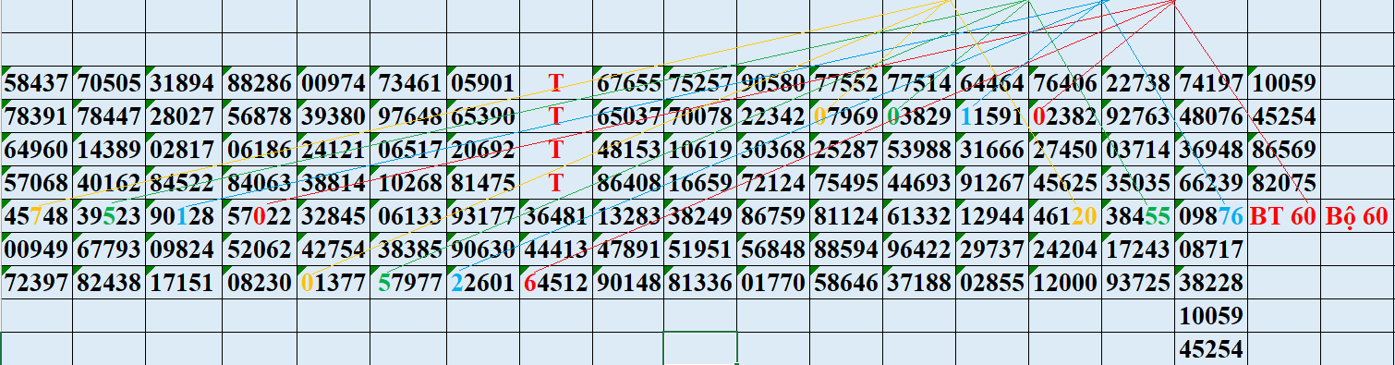Viewport: 1395px width, 365px height.
Task: Click cell 52062
Action: 260,249
